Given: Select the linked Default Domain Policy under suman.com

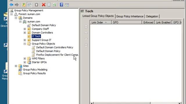Looking at the screenshot, I should pyautogui.click(x=44, y=25).
